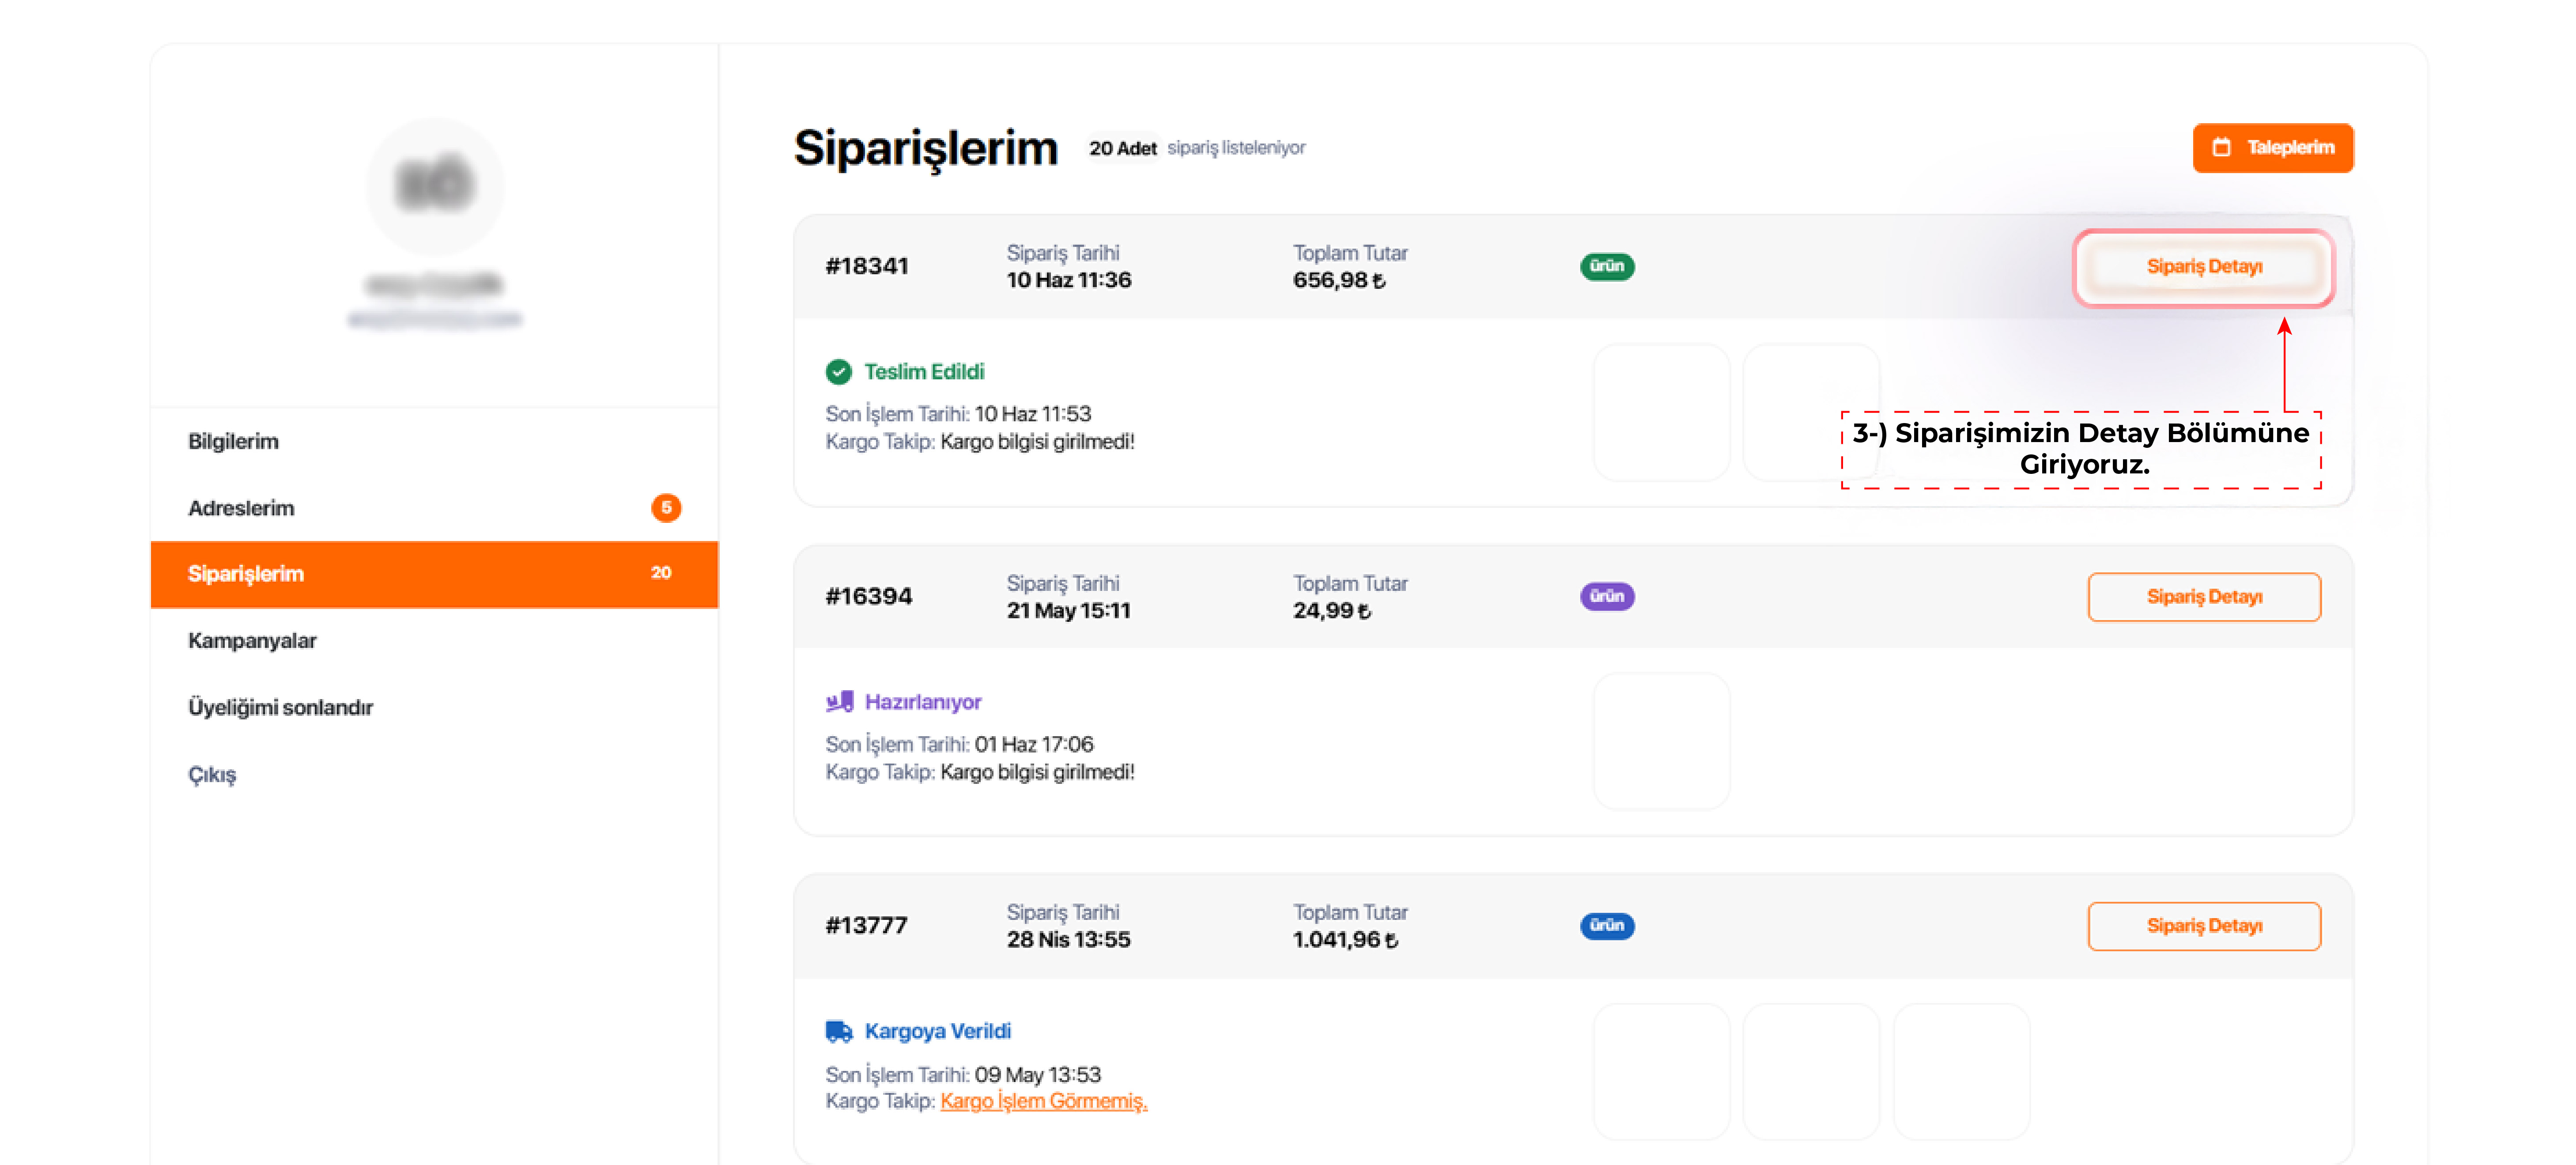Click last action date 09 May 13:53
The height and width of the screenshot is (1165, 2576).
(1038, 1075)
